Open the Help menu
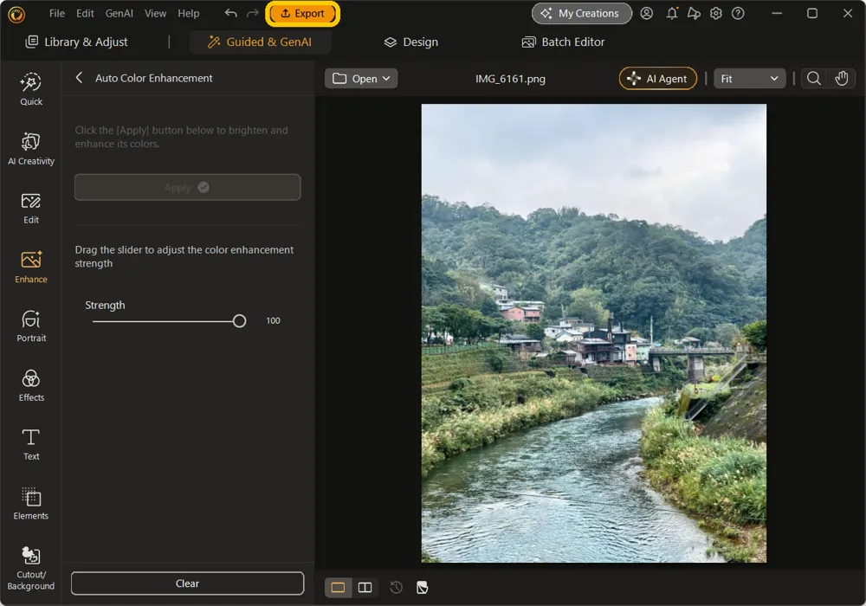Viewport: 866px width, 606px height. pyautogui.click(x=188, y=13)
